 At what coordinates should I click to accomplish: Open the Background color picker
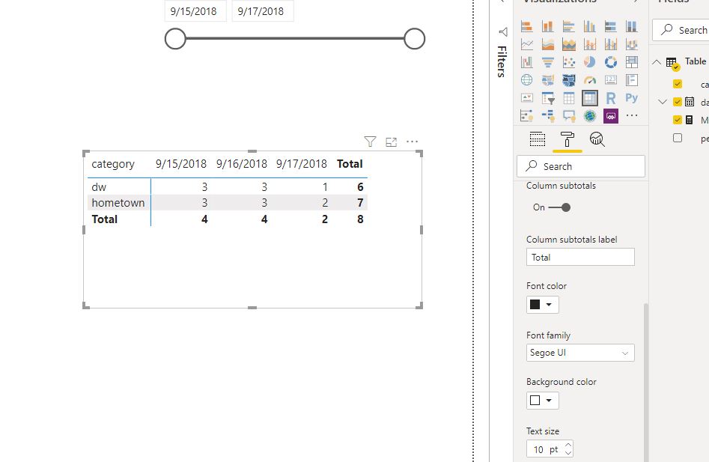pos(542,400)
